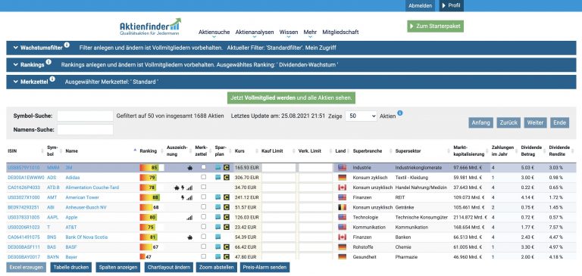Sort table by the Kurs column header

[239, 151]
